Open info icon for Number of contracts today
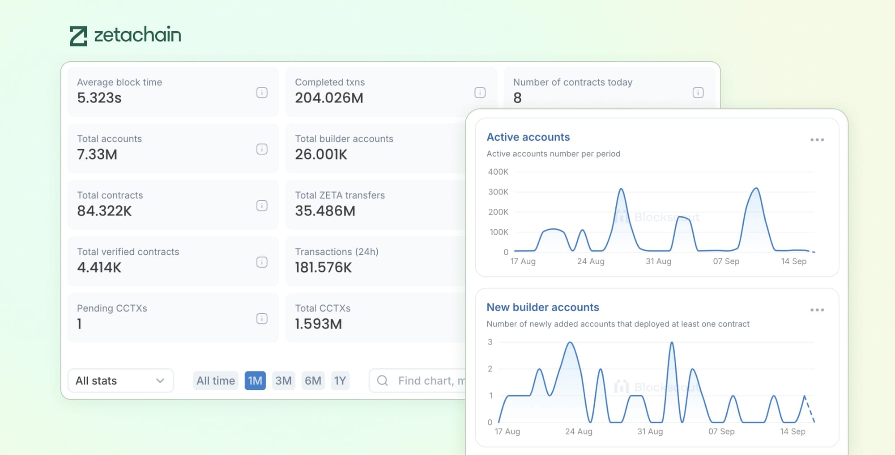Image resolution: width=895 pixels, height=455 pixels. click(x=698, y=93)
